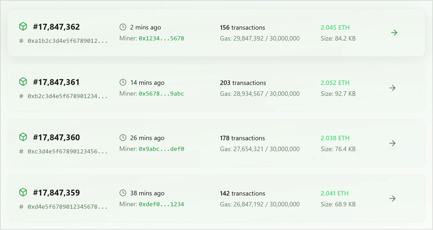The image size is (433, 230).
Task: View miner 0x9abc...def0 profile
Action: [x=161, y=149]
